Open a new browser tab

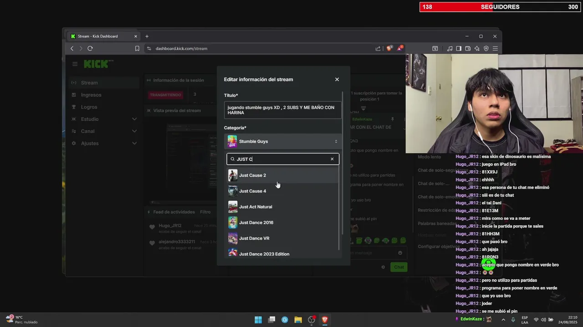point(147,36)
